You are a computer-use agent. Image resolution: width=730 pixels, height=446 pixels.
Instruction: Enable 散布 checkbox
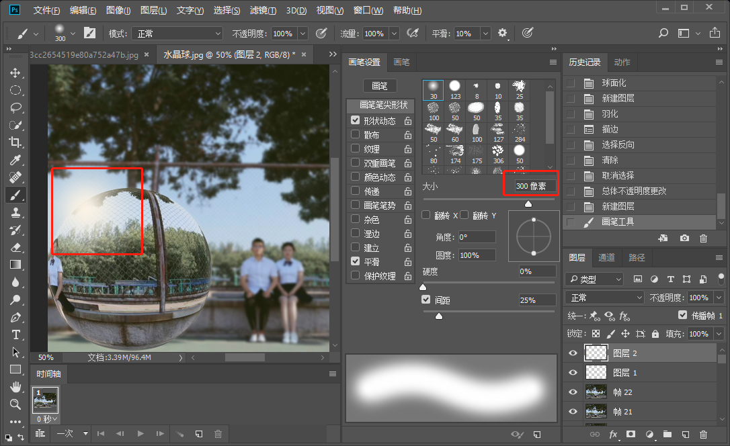(355, 134)
